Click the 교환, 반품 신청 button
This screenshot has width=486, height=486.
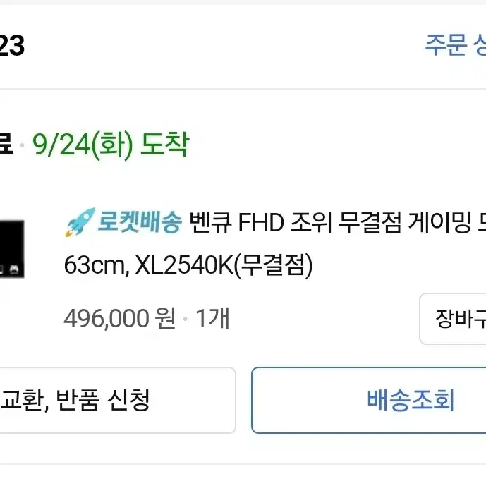click(x=118, y=400)
